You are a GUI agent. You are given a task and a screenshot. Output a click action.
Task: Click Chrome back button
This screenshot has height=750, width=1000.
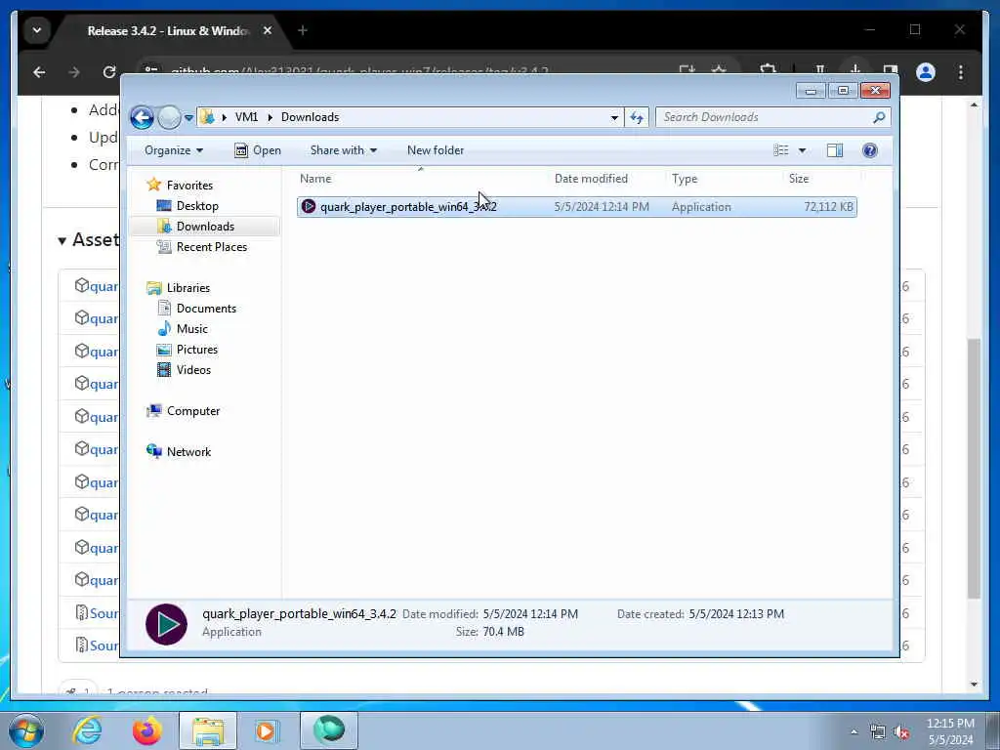(39, 72)
